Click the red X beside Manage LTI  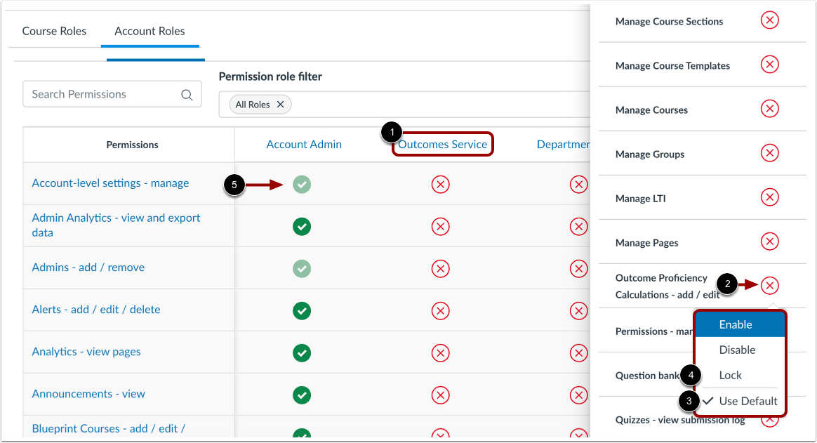[769, 197]
